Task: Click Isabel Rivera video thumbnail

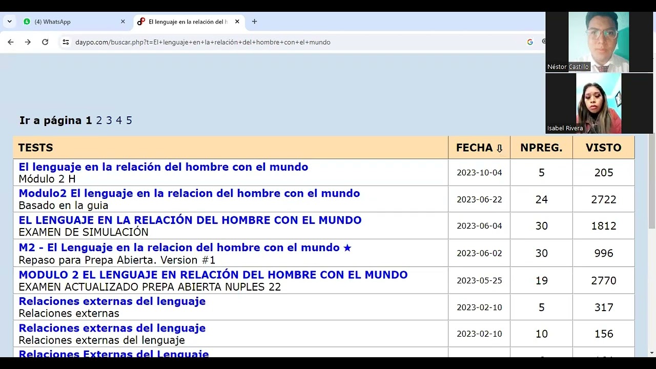Action: tap(599, 104)
